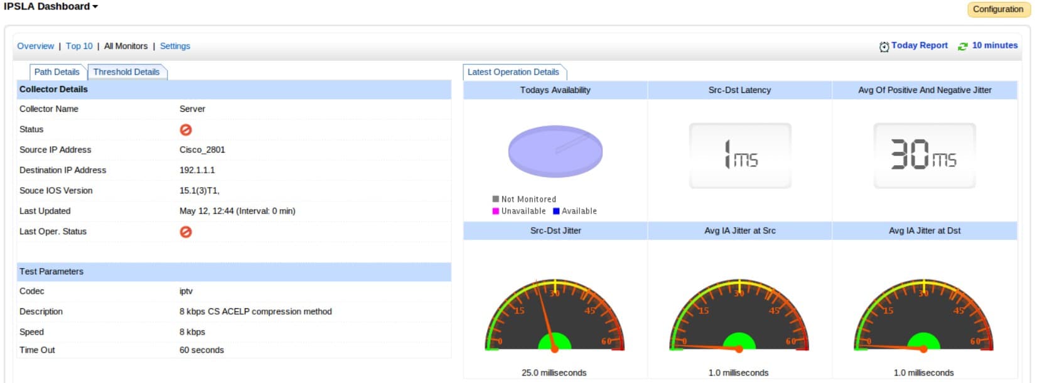Click the Src-Dst Jitter gauge
This screenshot has width=1037, height=383.
555,315
